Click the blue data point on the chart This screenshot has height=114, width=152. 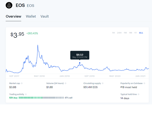click(80, 63)
